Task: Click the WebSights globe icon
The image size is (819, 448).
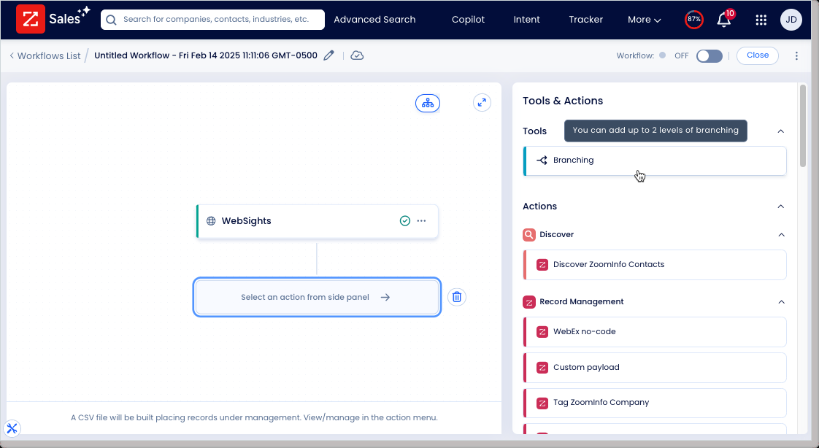Action: coord(211,221)
